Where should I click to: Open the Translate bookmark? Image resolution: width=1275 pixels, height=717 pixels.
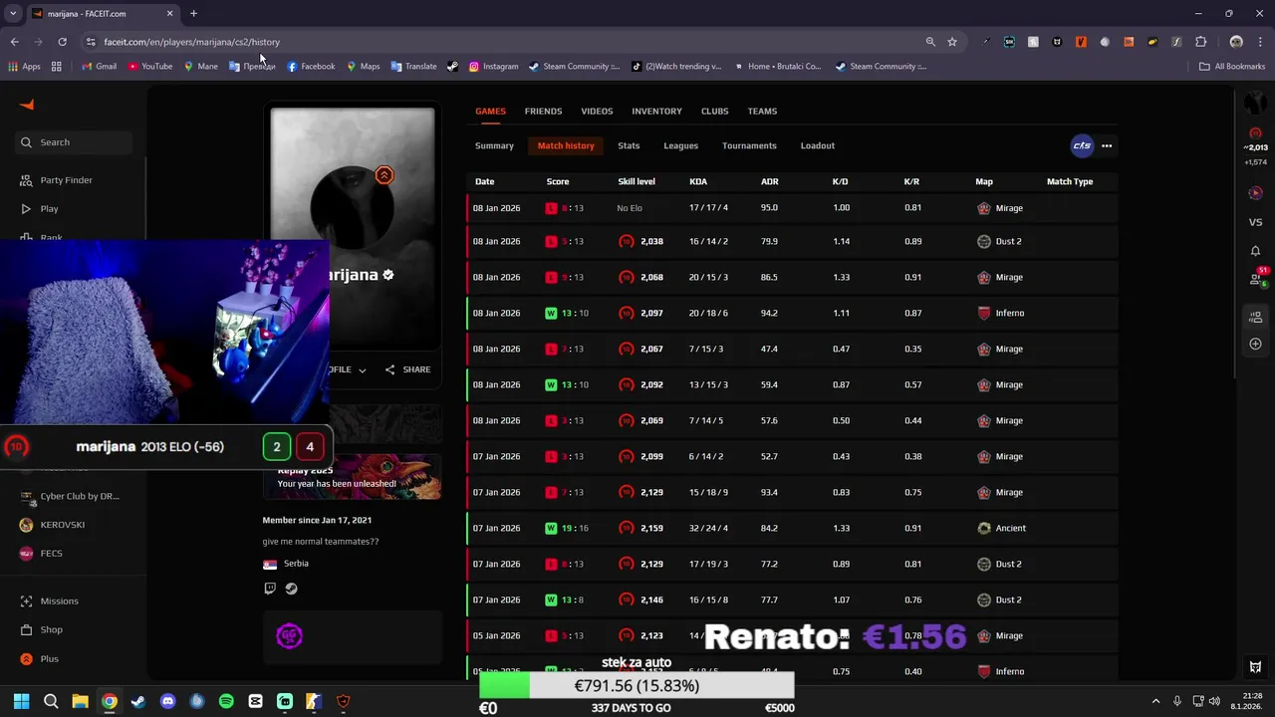tap(413, 67)
